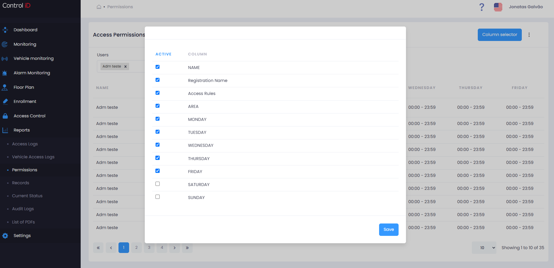Sort by the ACTIVE column header
The image size is (554, 268).
pos(163,54)
